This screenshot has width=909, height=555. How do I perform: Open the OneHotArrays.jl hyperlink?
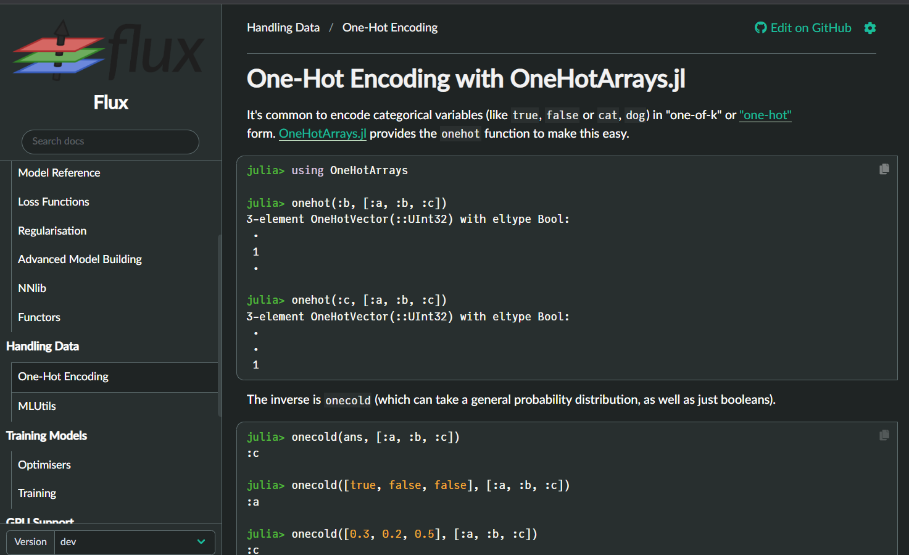click(x=322, y=133)
